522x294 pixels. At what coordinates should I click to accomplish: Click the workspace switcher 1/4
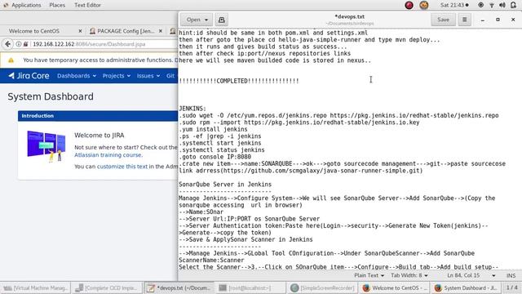tap(511, 287)
